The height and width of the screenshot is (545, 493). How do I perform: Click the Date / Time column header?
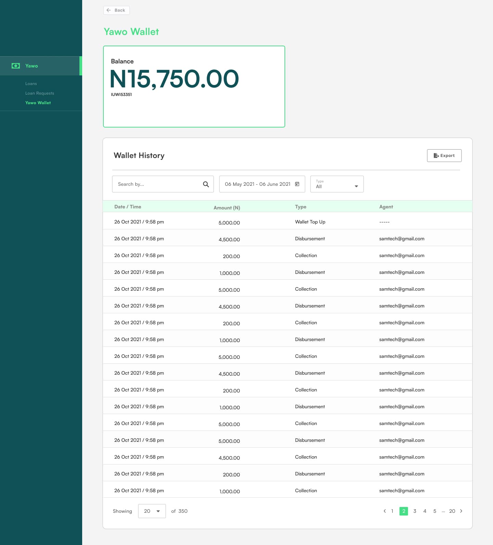[128, 207]
